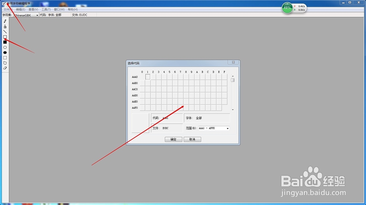366x205 pixels.
Task: Select code cell AAB0 in grid
Action: coord(142,83)
